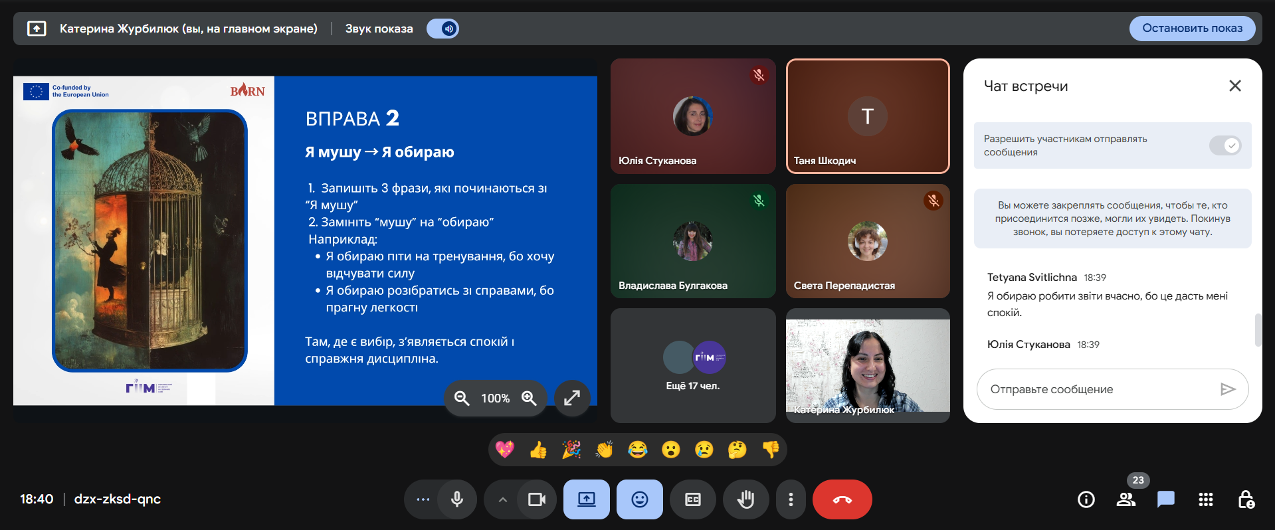Send the thumbs up reaction
This screenshot has width=1275, height=530.
click(x=538, y=450)
